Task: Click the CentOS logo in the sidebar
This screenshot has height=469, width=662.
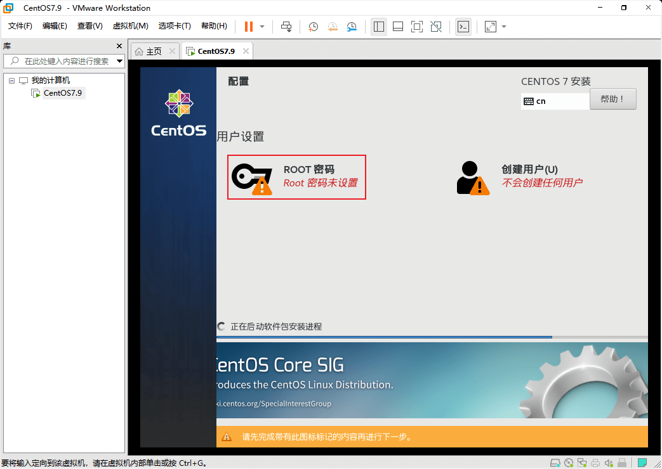Action: point(179,113)
